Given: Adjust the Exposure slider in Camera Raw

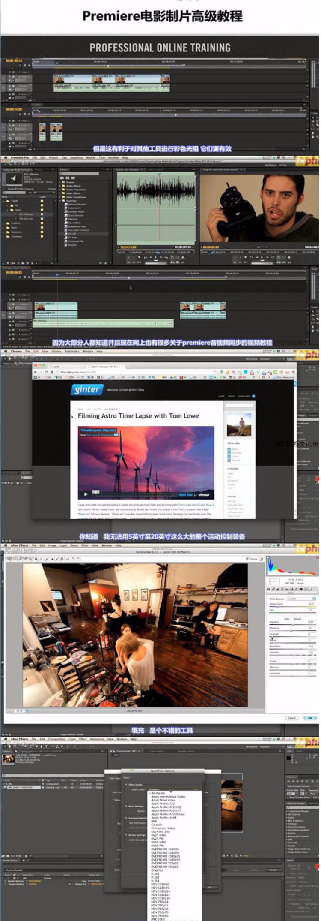Looking at the screenshot, I should point(292,625).
